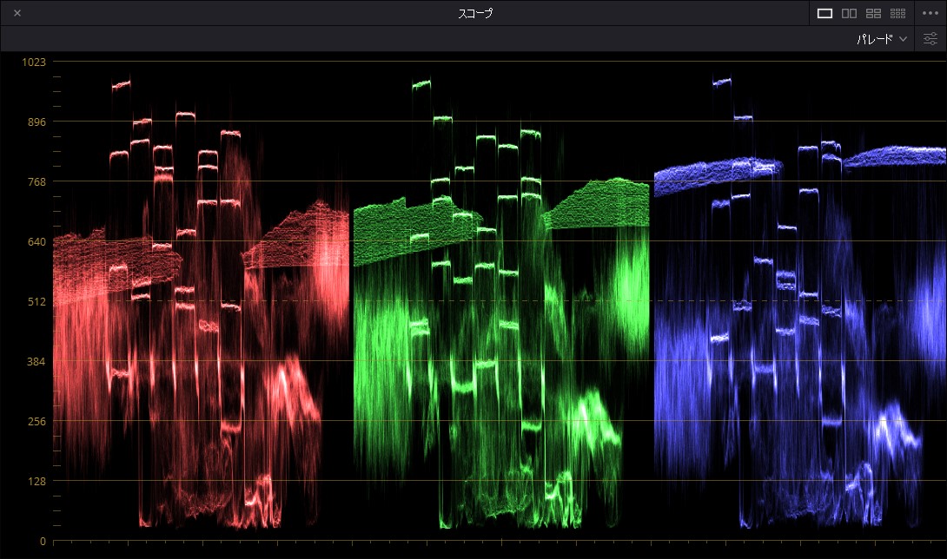This screenshot has height=559, width=947.
Task: Open the three-dot options menu
Action: [x=930, y=13]
